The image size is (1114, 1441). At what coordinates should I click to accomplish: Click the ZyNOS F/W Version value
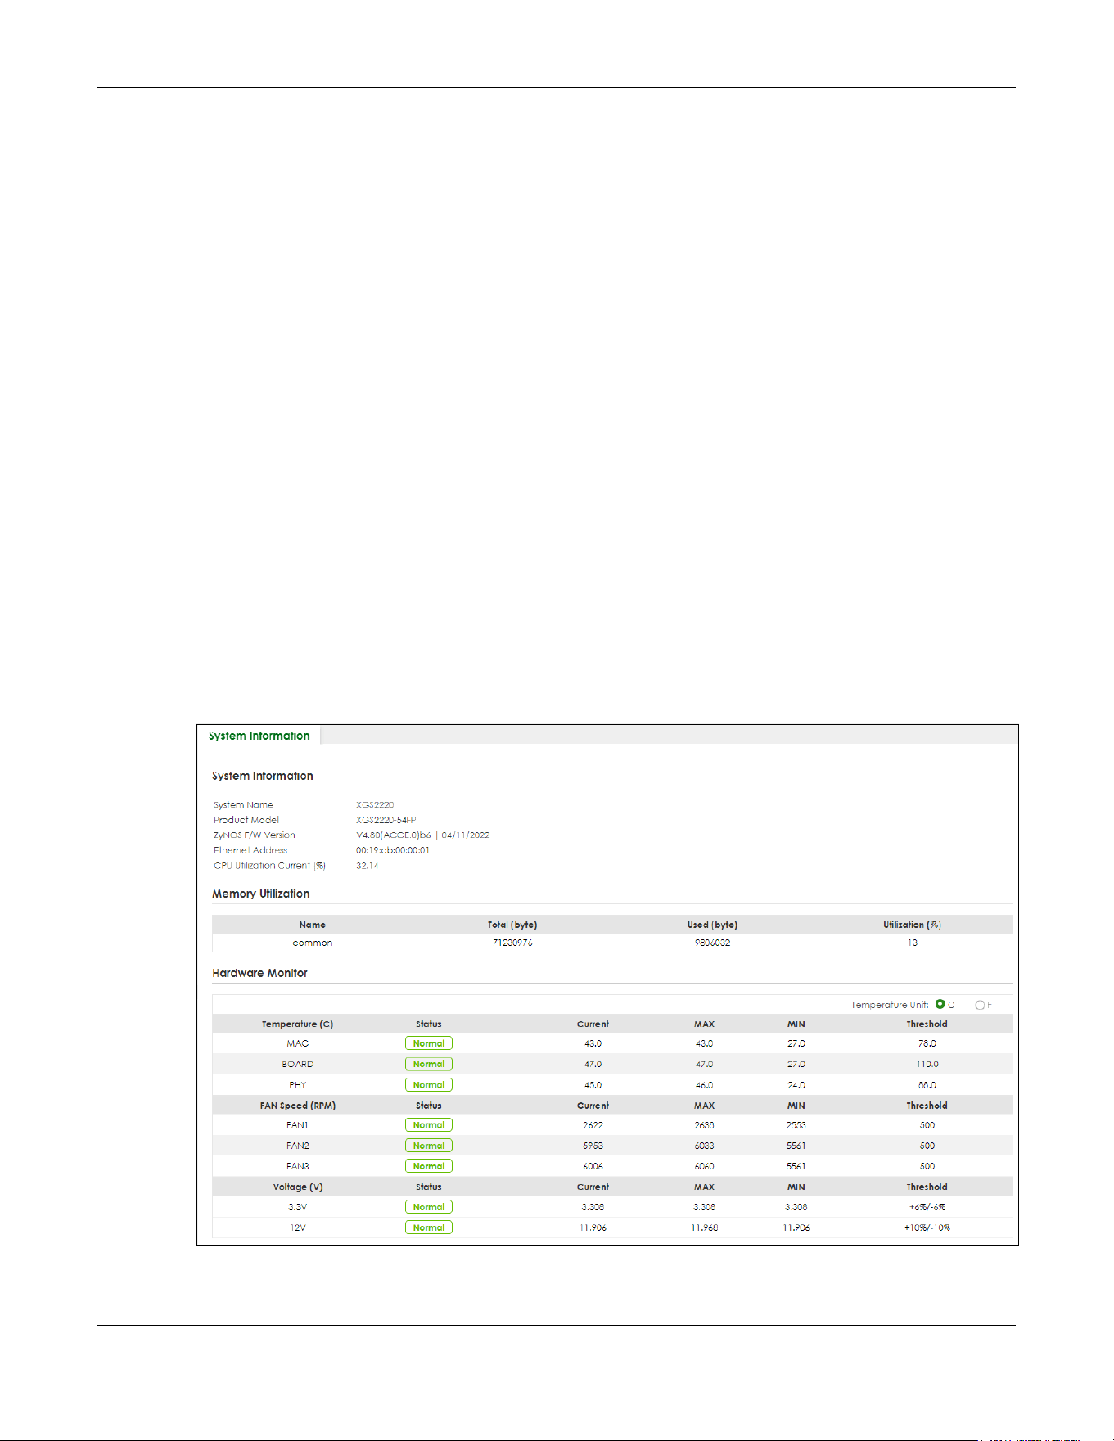tap(422, 835)
